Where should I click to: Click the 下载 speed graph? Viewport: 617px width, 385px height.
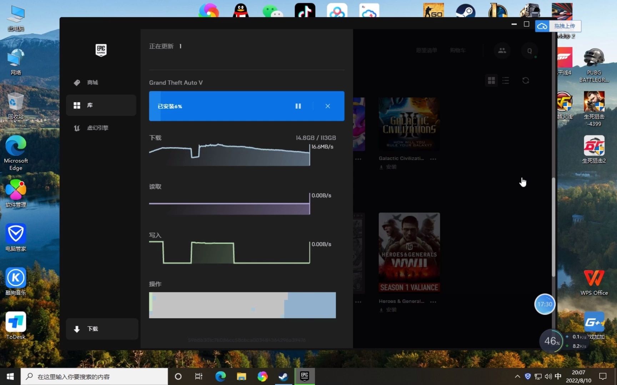tap(230, 154)
